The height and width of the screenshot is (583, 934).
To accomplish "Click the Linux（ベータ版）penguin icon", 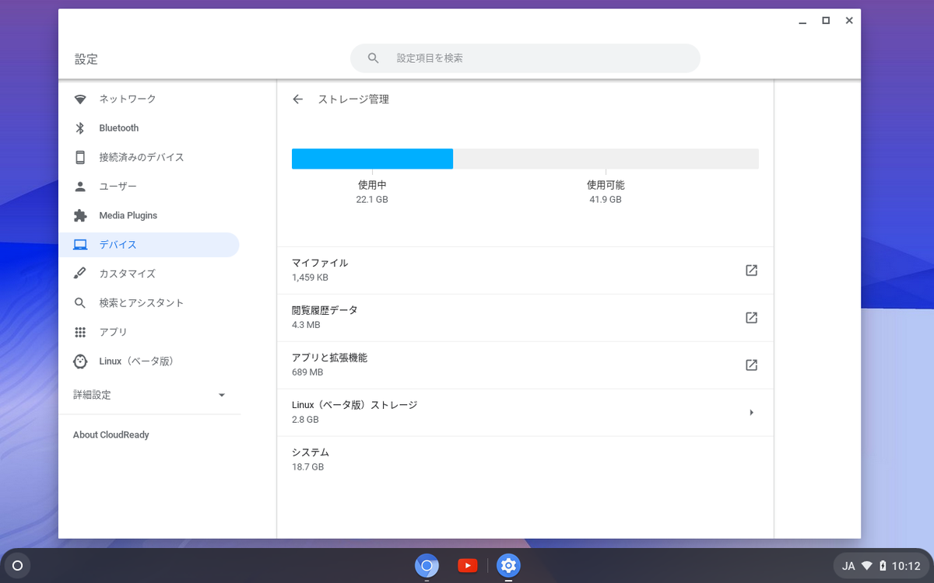I will click(x=80, y=361).
